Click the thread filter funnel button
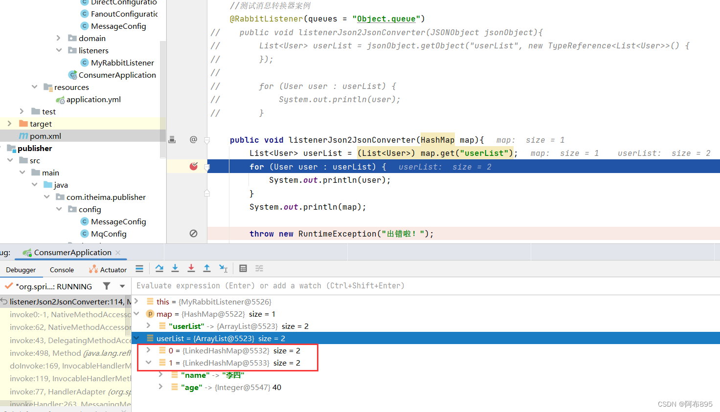The width and height of the screenshot is (720, 412). click(x=106, y=286)
